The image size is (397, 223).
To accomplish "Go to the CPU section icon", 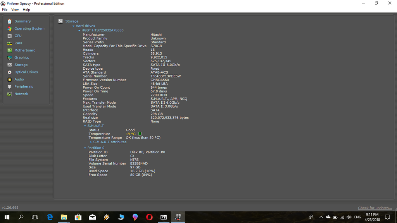I will coord(10,36).
